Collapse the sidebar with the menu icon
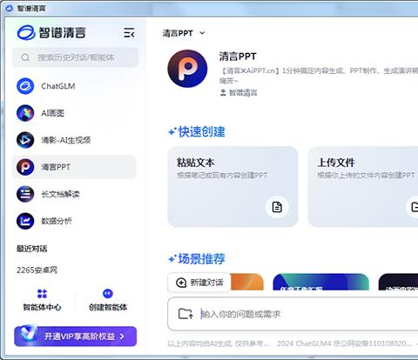The image size is (418, 360). (129, 33)
